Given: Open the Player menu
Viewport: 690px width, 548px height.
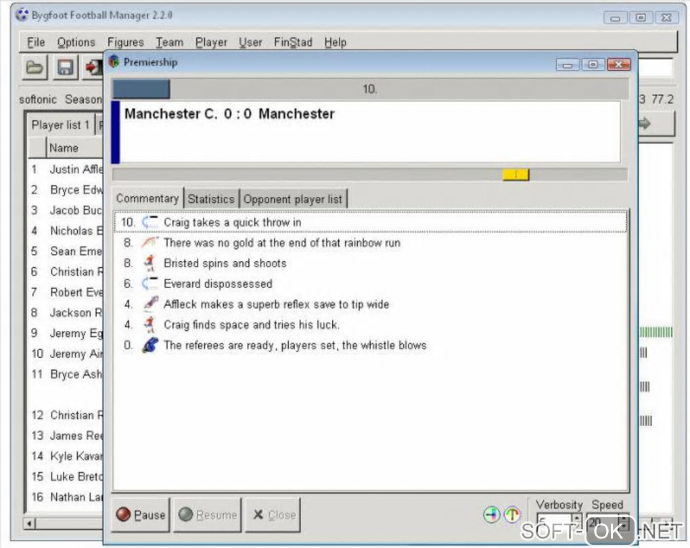Looking at the screenshot, I should (x=211, y=42).
